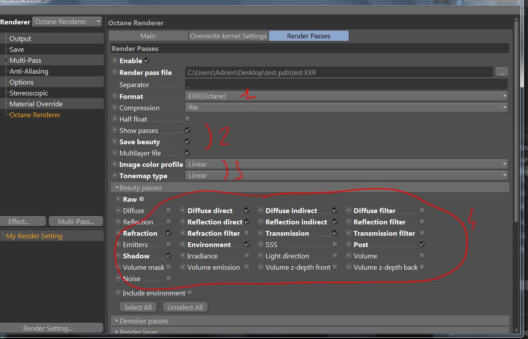The width and height of the screenshot is (528, 339).
Task: Toggle the Diffuse indirect checkbox
Action: tap(335, 210)
